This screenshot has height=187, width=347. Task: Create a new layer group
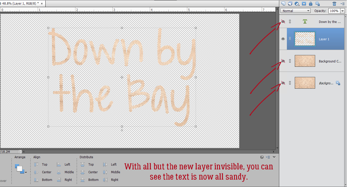[x=290, y=4]
